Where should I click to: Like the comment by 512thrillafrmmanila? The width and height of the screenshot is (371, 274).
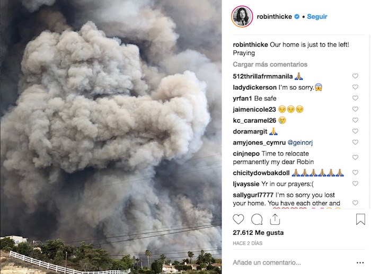coord(355,76)
